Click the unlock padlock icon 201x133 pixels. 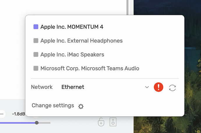click(101, 122)
